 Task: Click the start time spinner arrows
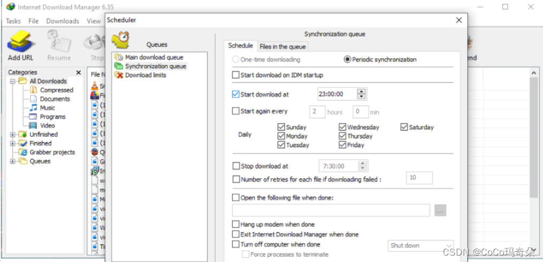click(x=361, y=94)
